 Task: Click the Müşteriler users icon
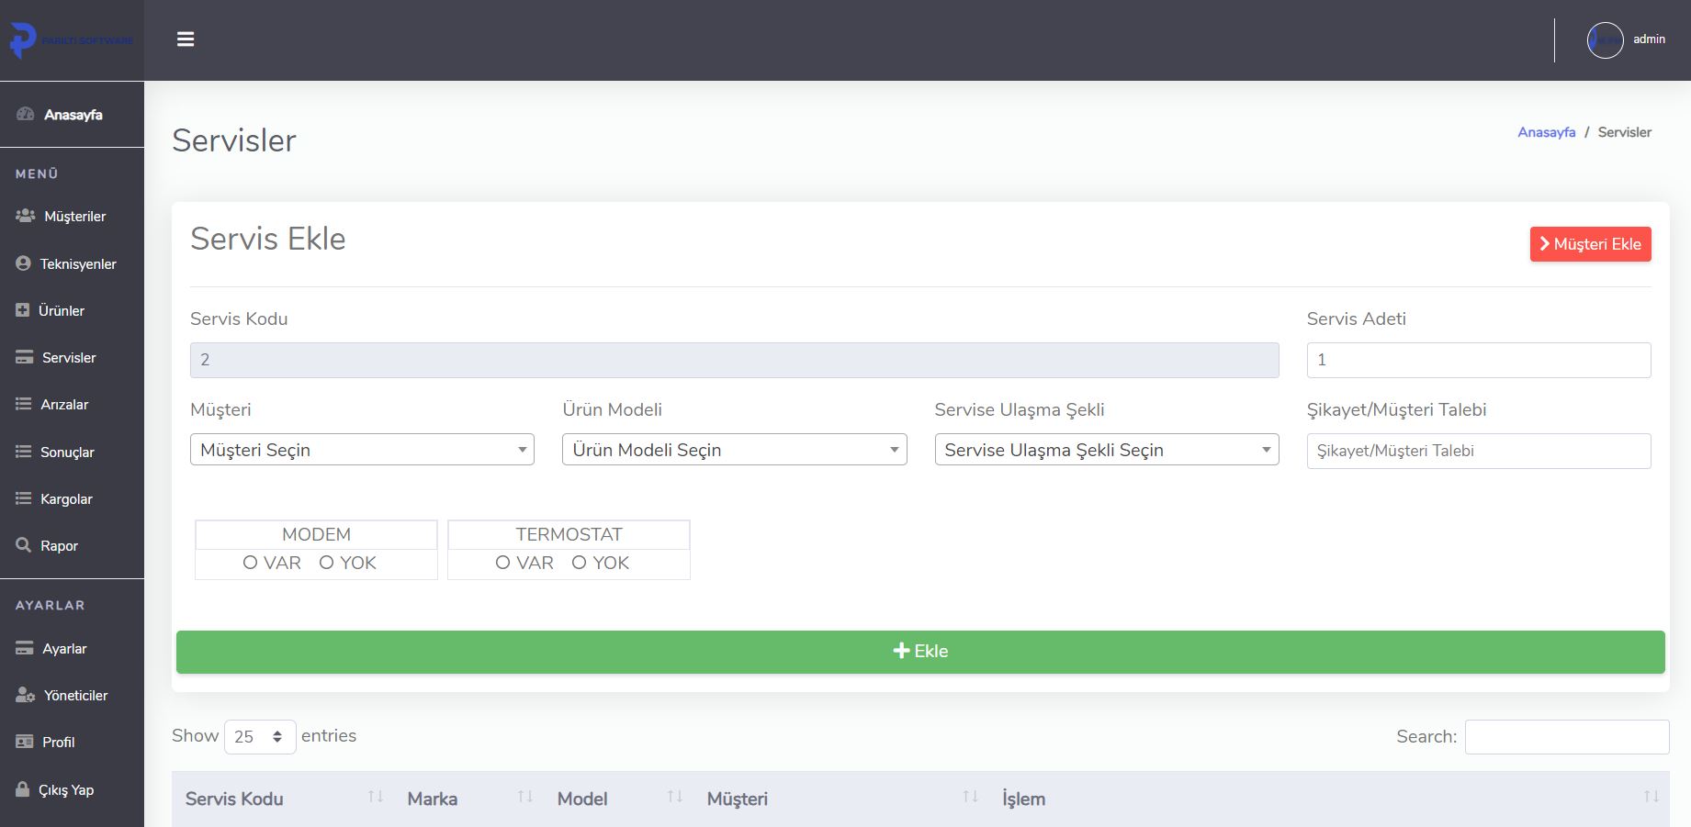pyautogui.click(x=26, y=216)
